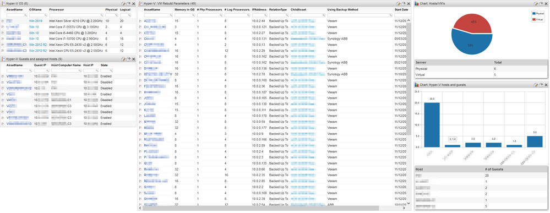Open row icon of VM with IP 10.0.2.44
The image size is (550, 213).
(140, 21)
